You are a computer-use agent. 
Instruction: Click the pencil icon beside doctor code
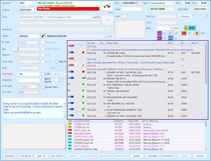click(43, 36)
